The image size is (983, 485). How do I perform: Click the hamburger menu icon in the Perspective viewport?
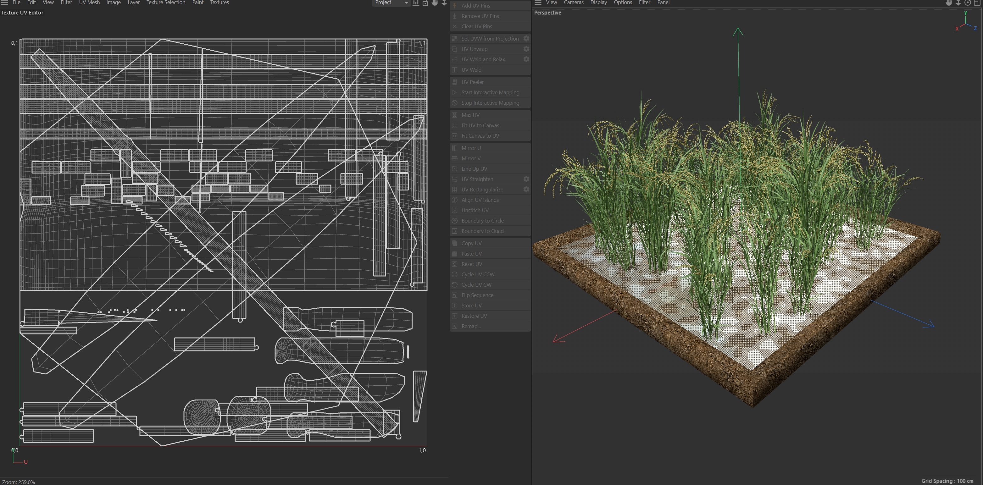538,3
